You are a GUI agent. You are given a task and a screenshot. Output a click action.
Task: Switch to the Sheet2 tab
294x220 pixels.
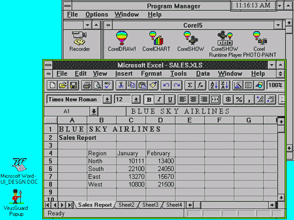[127, 205]
